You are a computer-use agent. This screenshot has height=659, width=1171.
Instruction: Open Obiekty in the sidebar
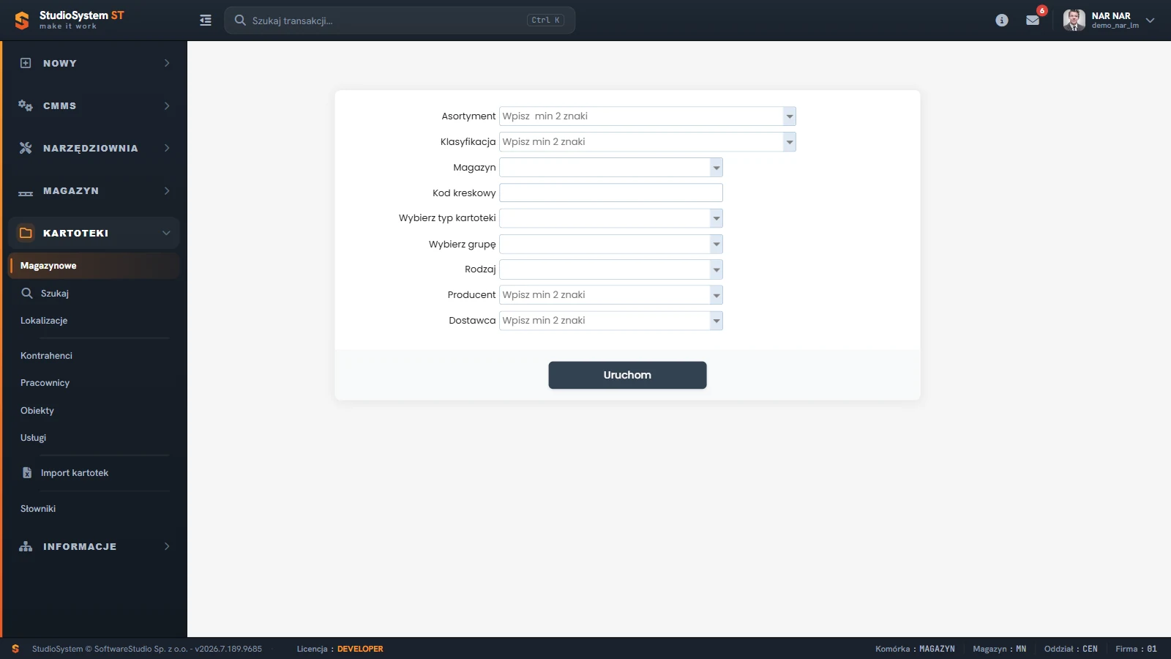37,411
